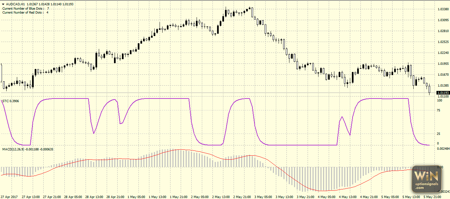Click the 1 May 21:00 time label
Screen dimensions: 450x199
click(178, 197)
